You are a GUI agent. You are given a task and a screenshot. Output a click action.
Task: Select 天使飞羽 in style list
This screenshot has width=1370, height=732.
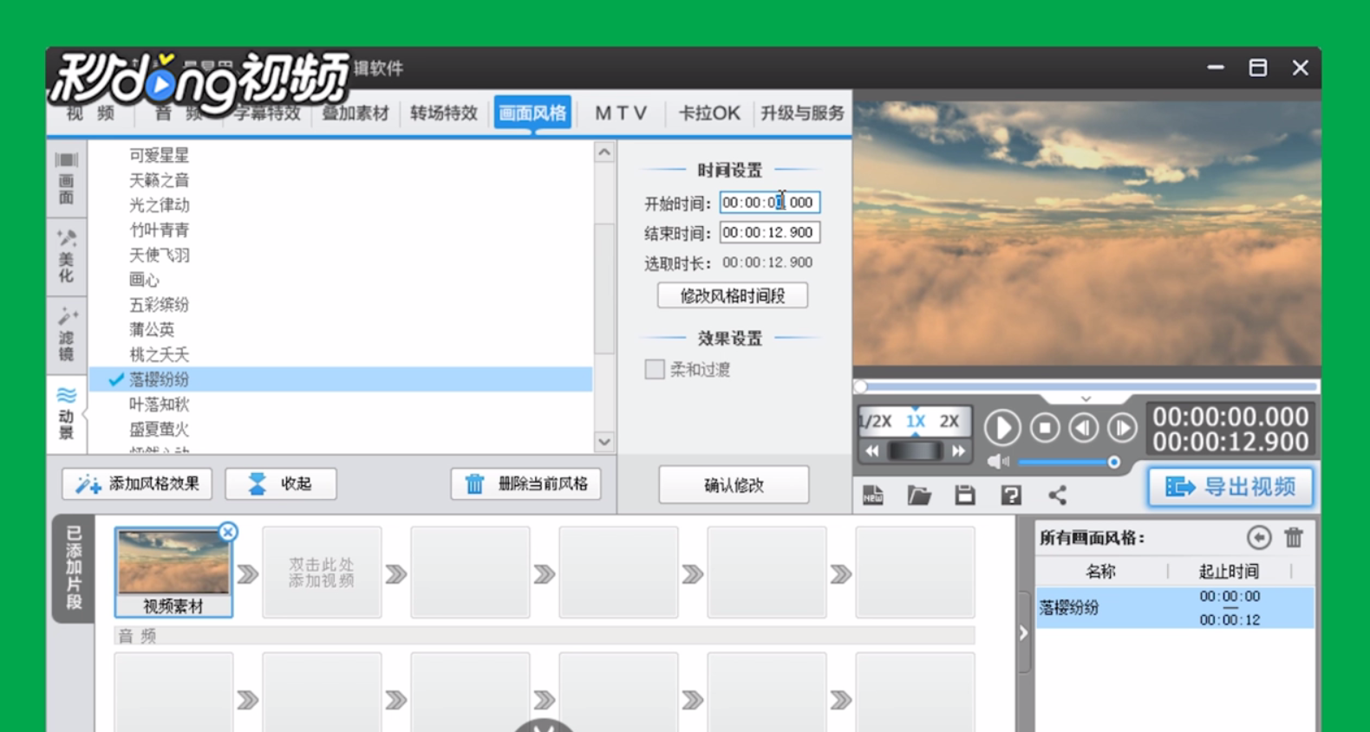tap(159, 256)
